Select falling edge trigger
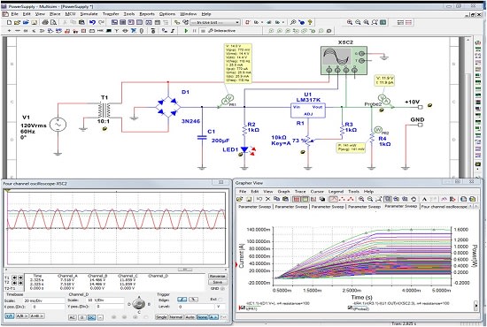The image size is (487, 327). pos(193,300)
